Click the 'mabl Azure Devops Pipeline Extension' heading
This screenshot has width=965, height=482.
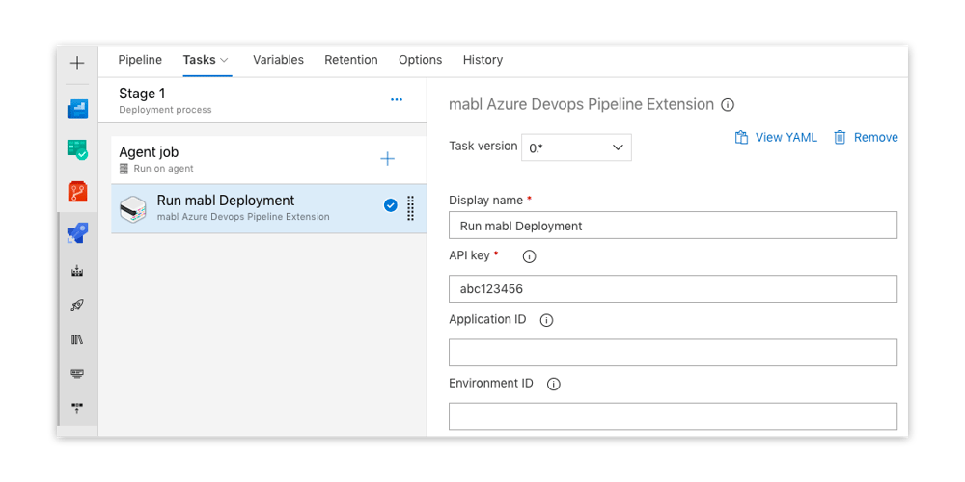click(x=581, y=104)
